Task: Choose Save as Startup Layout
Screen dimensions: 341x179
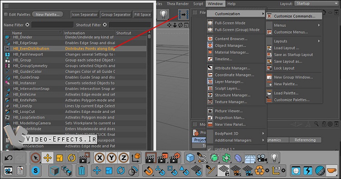Action: pyautogui.click(x=294, y=55)
